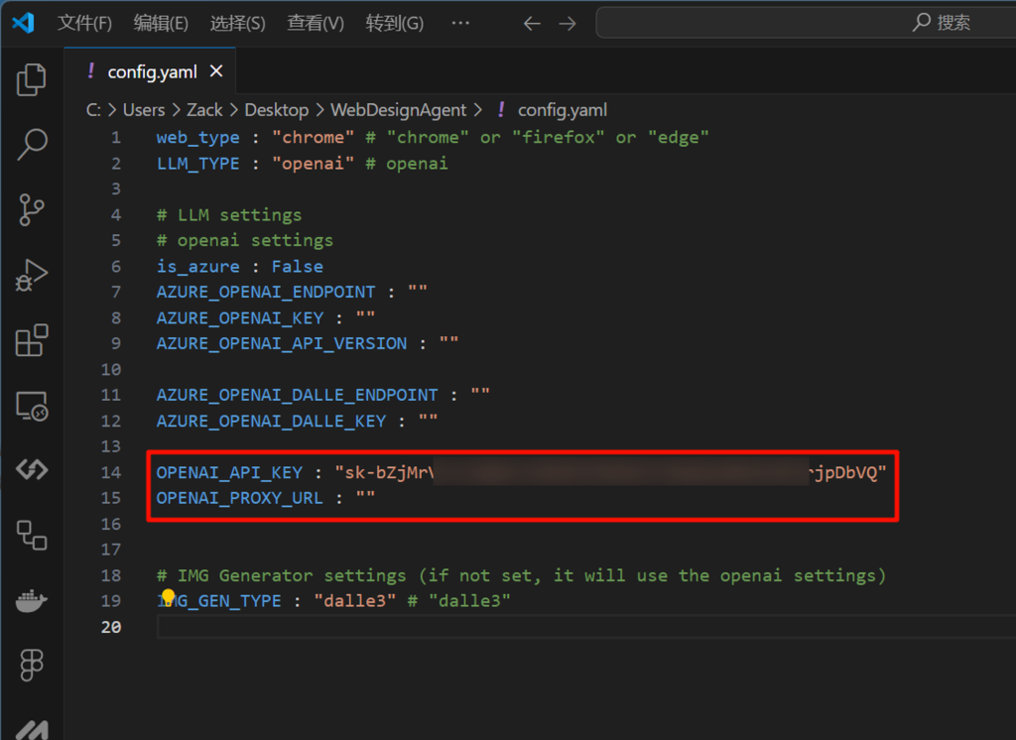Open the Docker whale icon panel

click(x=32, y=601)
